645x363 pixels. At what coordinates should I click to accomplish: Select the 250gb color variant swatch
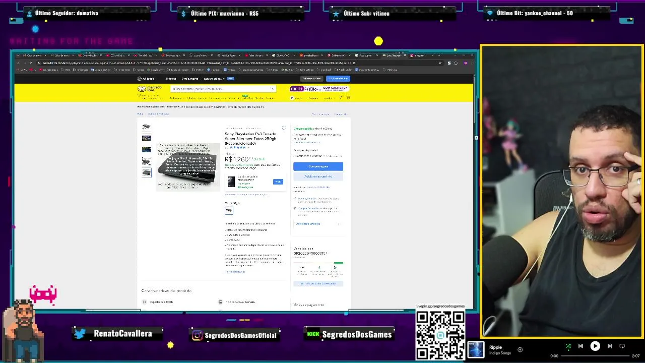click(229, 210)
